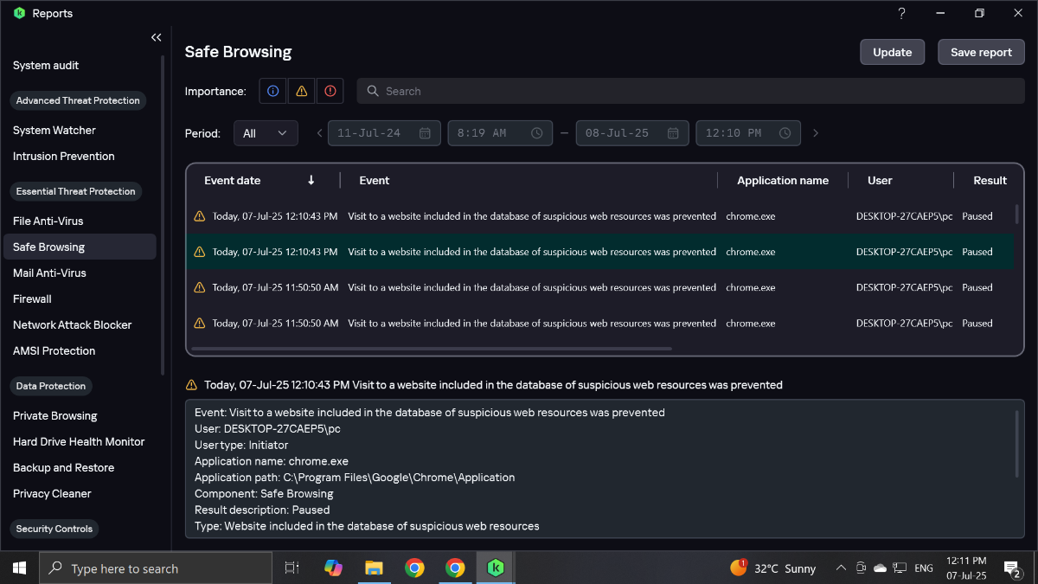Click the vertical scrollbar of the events table
1038x584 pixels.
click(x=1016, y=214)
